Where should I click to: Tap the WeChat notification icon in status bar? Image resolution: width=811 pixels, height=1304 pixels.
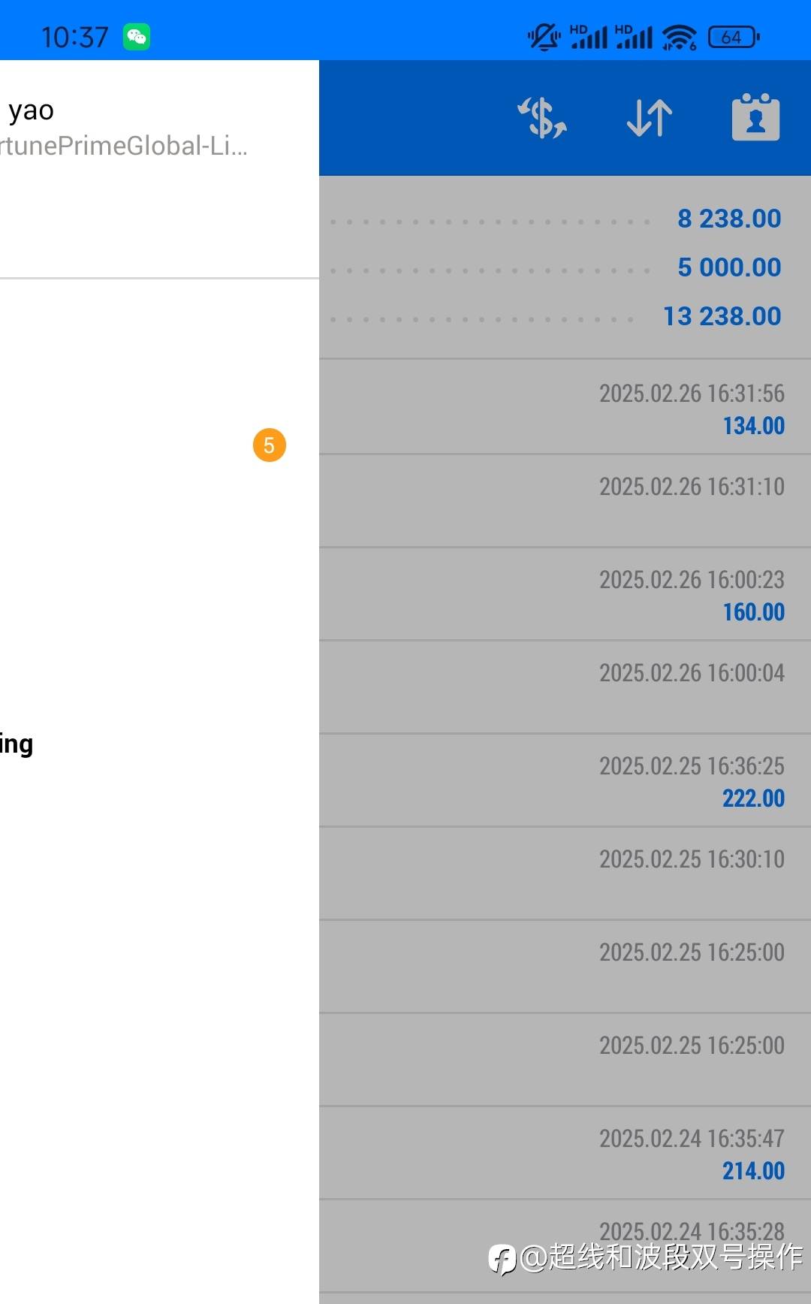click(137, 37)
